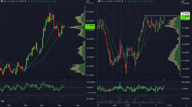
Task: Click the 8 date label on the 1h time axis
Action: [156, 105]
